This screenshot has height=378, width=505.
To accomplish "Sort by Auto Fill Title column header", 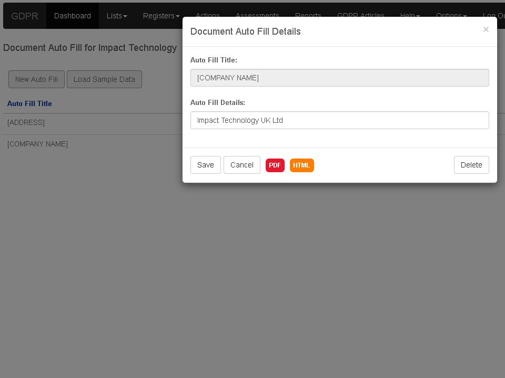I will 29,103.
